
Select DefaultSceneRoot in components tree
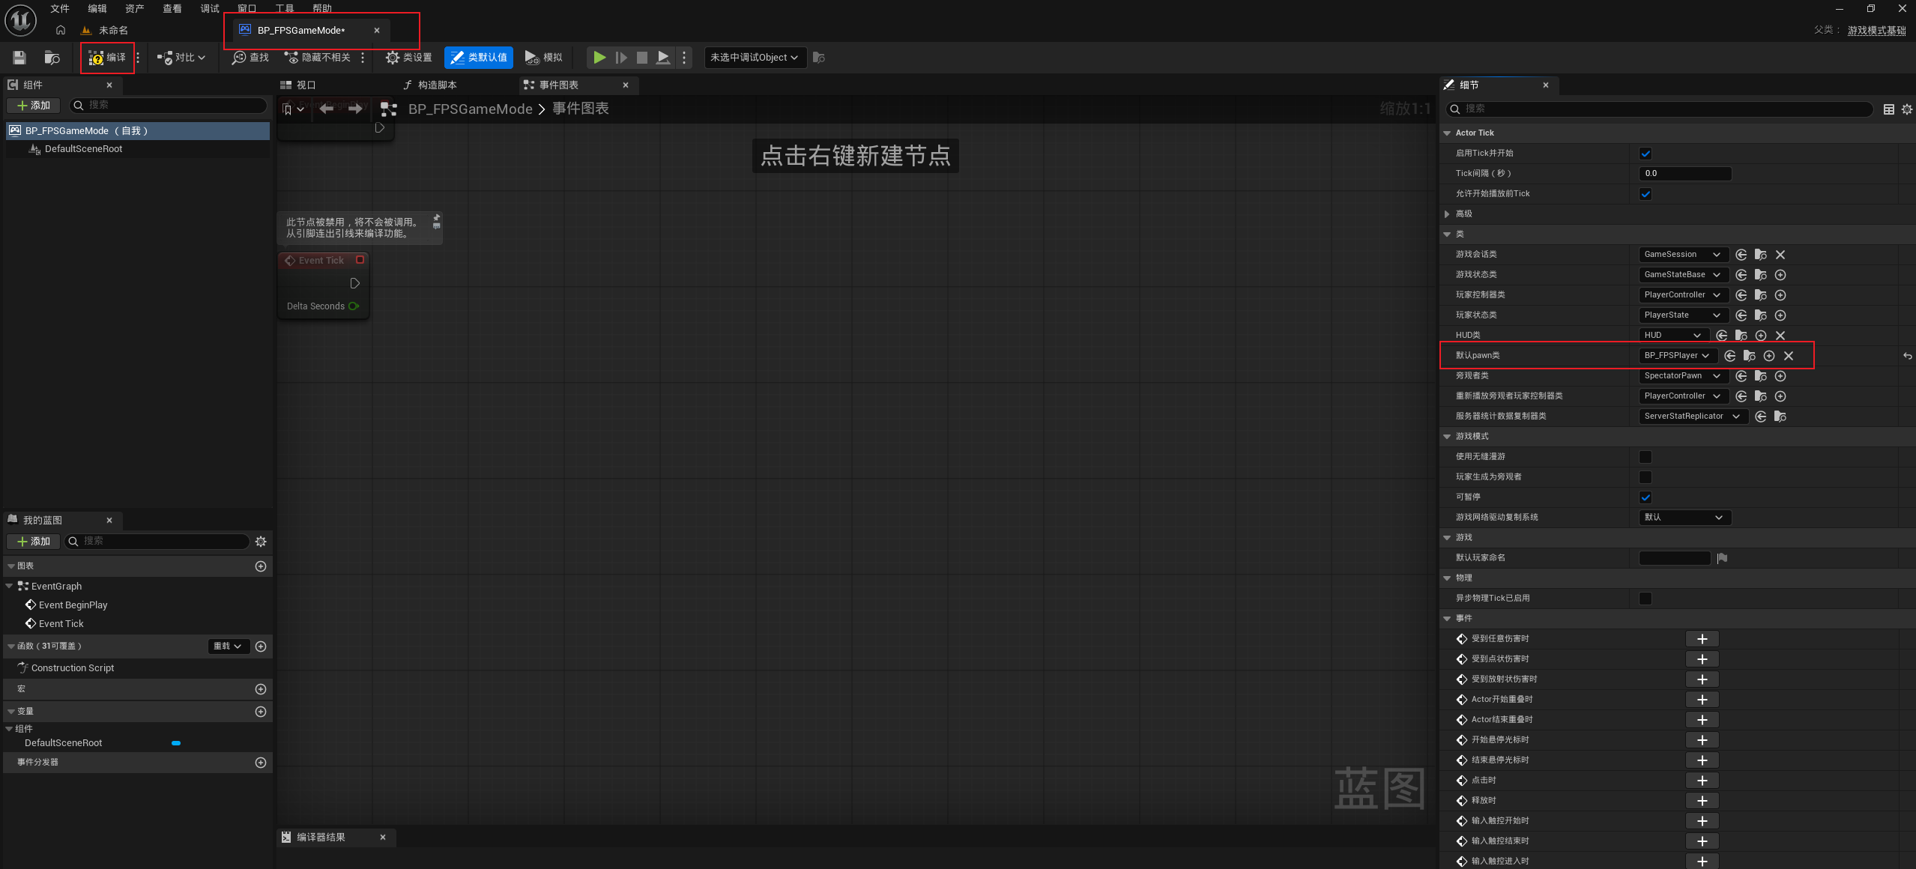point(83,149)
